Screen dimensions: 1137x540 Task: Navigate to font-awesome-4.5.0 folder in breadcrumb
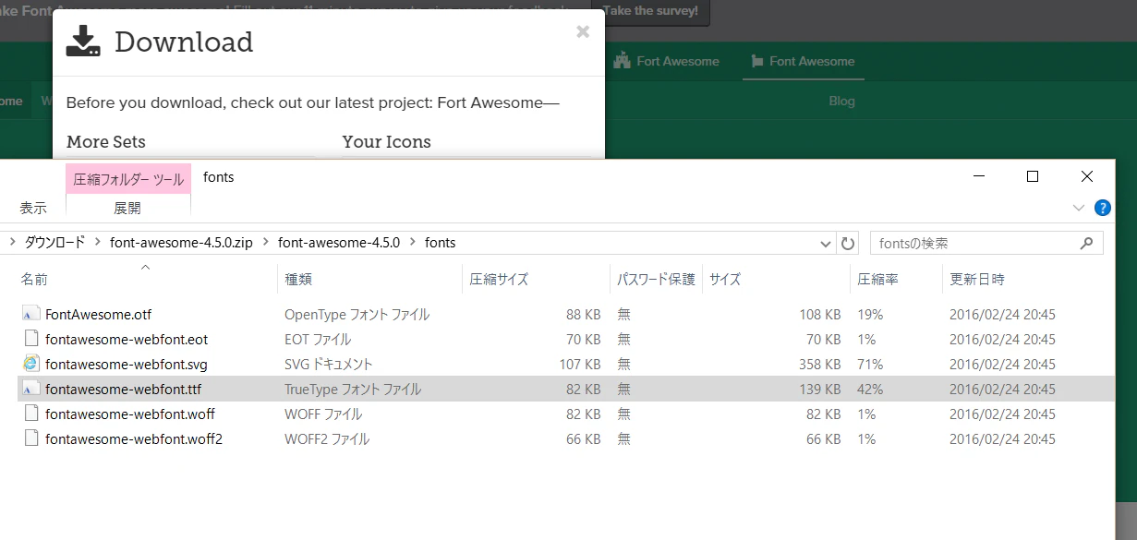pos(338,243)
